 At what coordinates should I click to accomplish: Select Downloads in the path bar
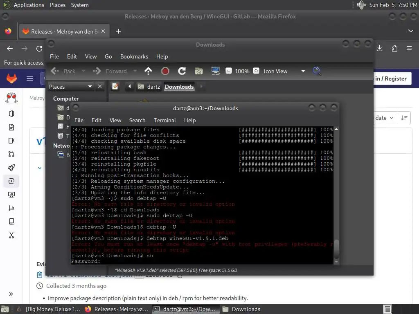click(x=179, y=87)
